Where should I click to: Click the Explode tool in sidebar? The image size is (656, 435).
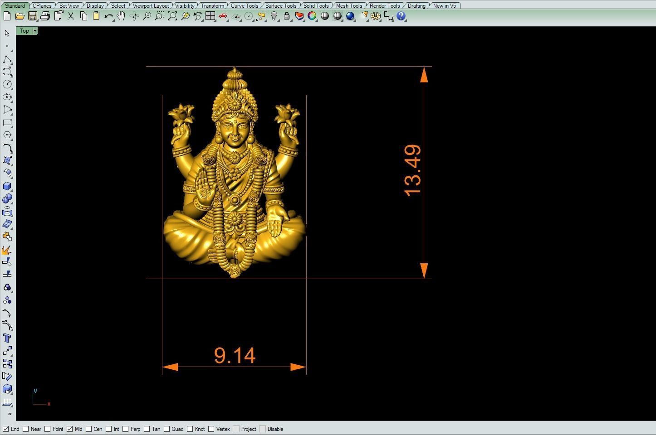point(7,249)
